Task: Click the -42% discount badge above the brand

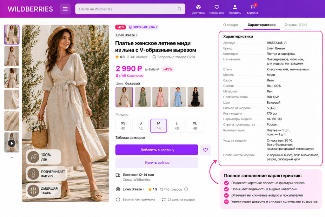Action: (120, 27)
